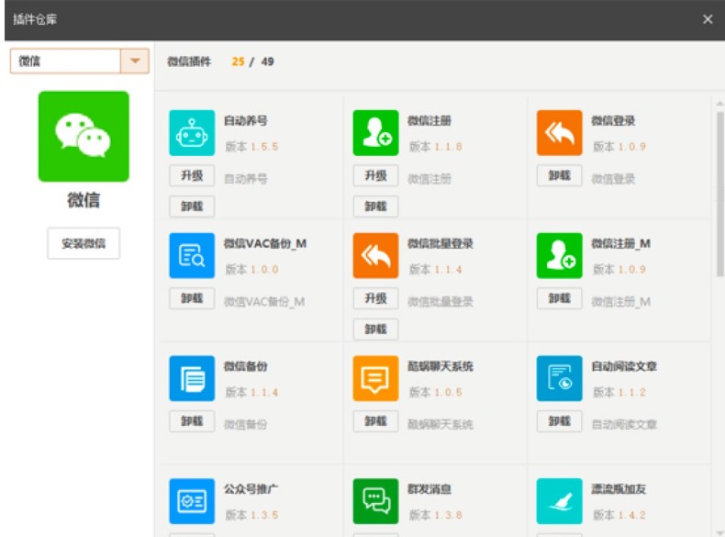Upgrade the 自动养号 plugin with 升级
725x537 pixels.
(192, 175)
